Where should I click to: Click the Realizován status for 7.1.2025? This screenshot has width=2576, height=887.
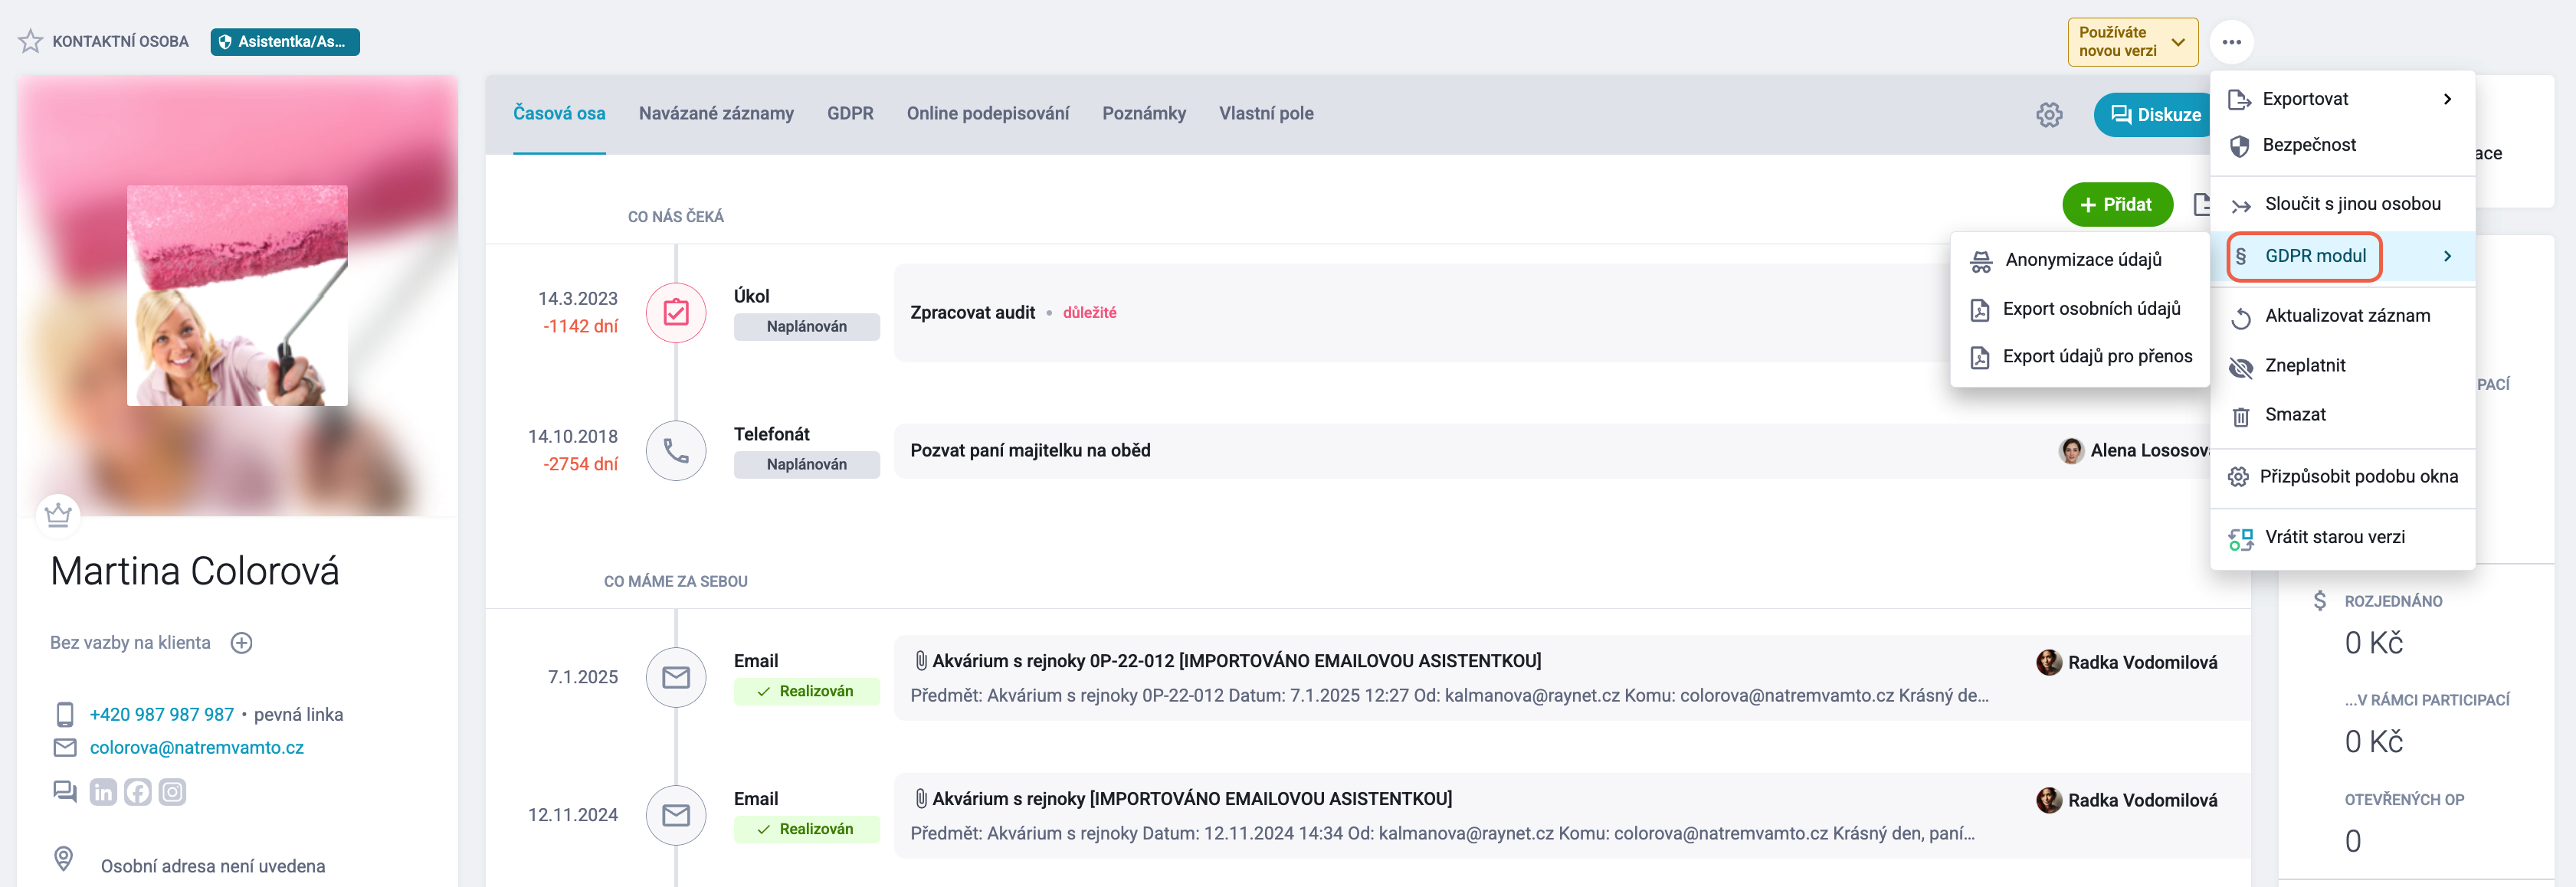point(806,692)
